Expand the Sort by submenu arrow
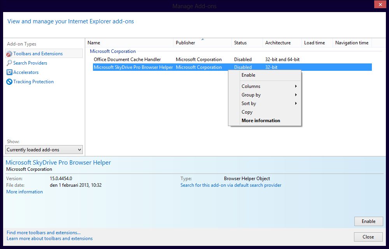 (296, 103)
